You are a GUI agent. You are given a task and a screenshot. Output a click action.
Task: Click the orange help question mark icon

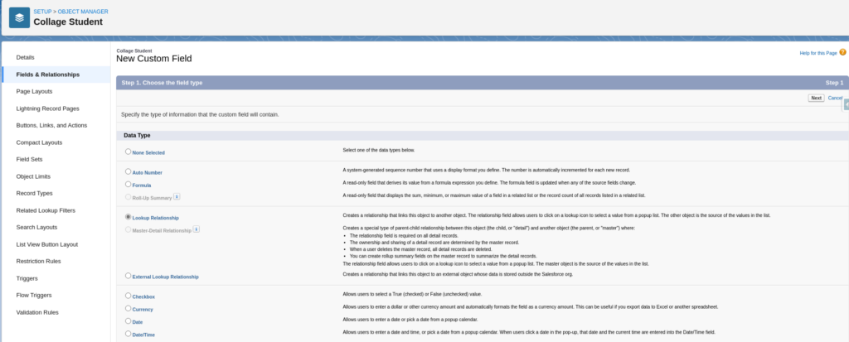[842, 53]
